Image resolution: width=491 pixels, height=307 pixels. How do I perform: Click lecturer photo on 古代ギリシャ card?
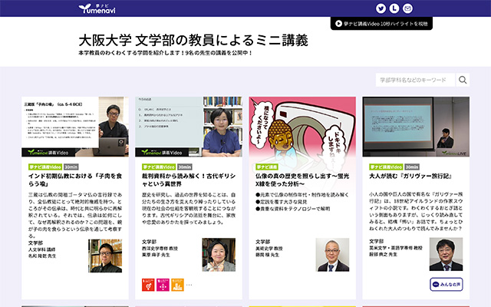click(x=219, y=255)
